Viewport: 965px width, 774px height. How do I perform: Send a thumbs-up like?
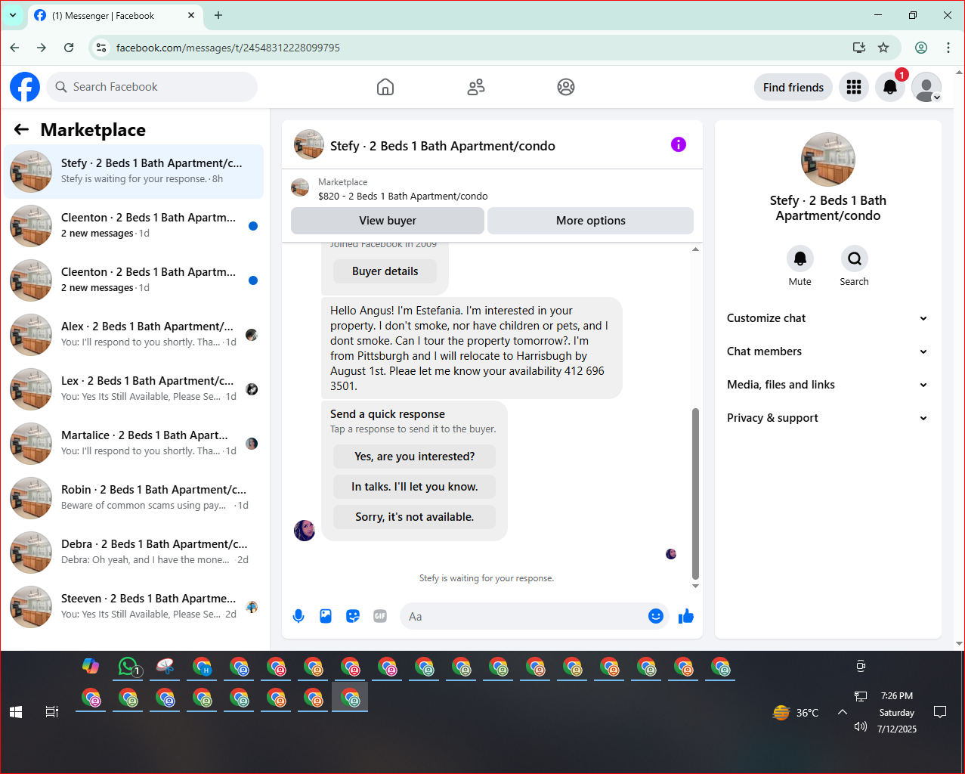coord(686,616)
